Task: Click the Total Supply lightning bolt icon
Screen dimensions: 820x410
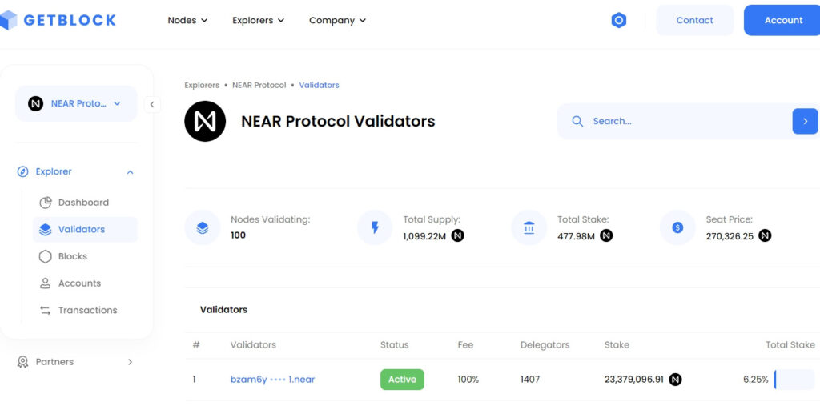Action: pos(375,227)
